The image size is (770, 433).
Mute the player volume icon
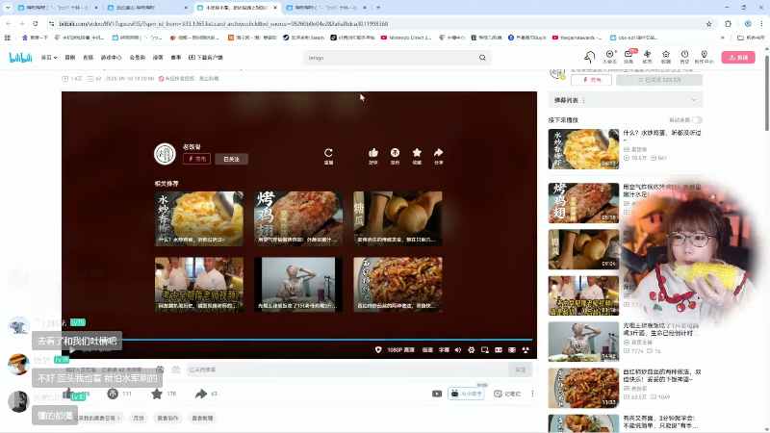pyautogui.click(x=458, y=350)
